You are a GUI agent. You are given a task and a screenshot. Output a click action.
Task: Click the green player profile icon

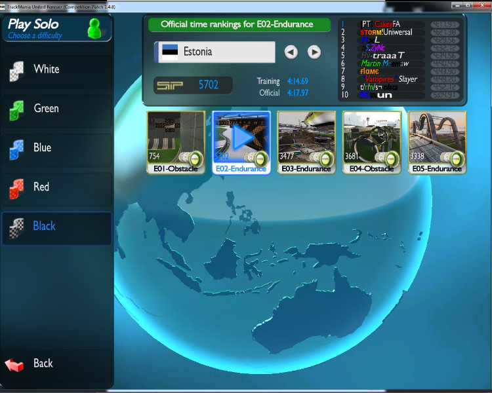[x=96, y=29]
